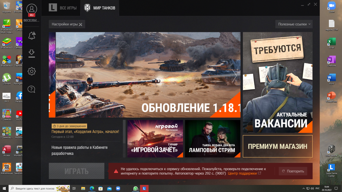Open the Ламповый стрим tile
342x192 pixels.
tap(213, 139)
